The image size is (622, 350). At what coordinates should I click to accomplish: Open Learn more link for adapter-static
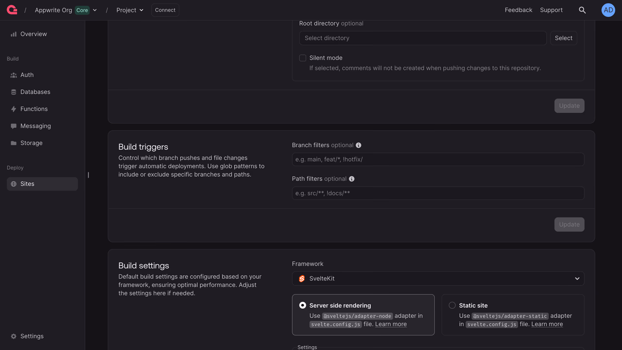[547, 324]
